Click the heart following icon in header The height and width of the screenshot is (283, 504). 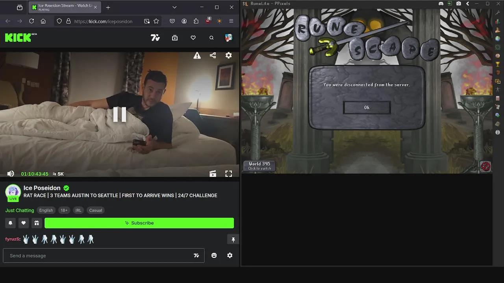(193, 38)
